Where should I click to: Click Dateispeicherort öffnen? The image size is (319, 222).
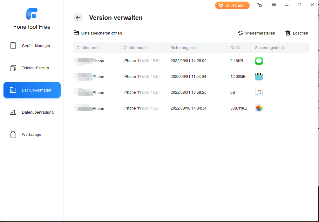click(x=98, y=33)
